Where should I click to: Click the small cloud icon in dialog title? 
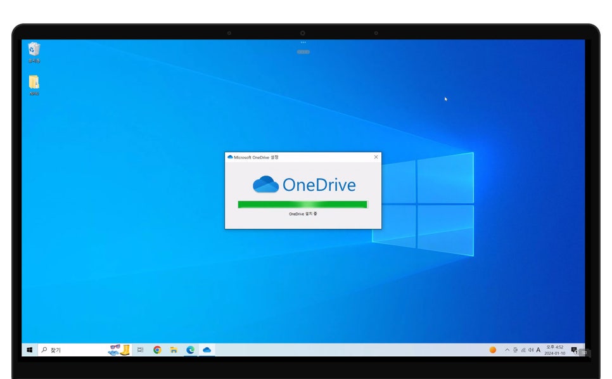click(x=230, y=157)
